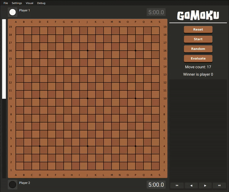Step back one move
The image size is (229, 192).
click(191, 185)
